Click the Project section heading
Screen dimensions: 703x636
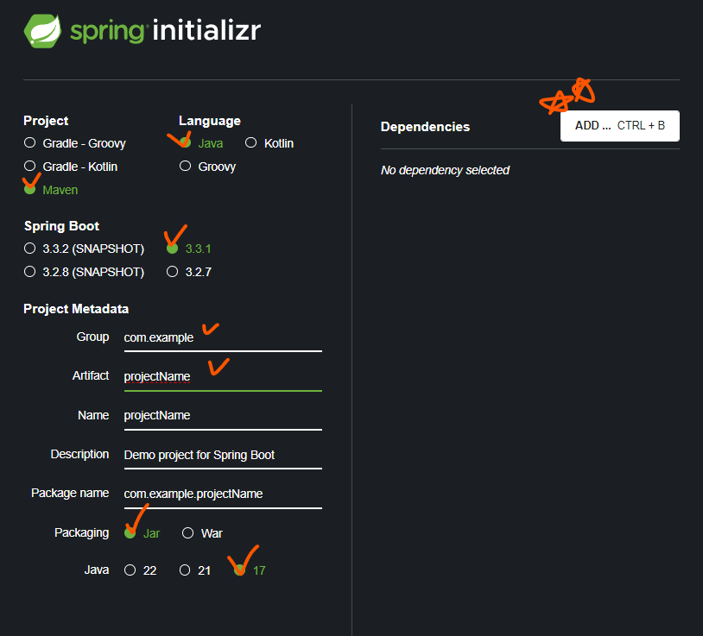pos(46,121)
